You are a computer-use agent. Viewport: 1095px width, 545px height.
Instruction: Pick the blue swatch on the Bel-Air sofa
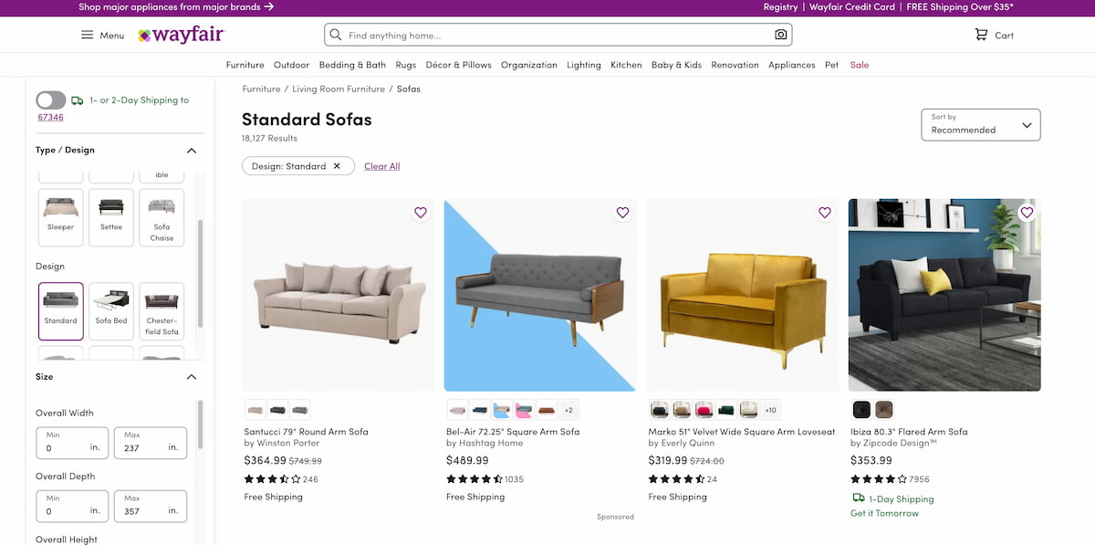(x=480, y=410)
